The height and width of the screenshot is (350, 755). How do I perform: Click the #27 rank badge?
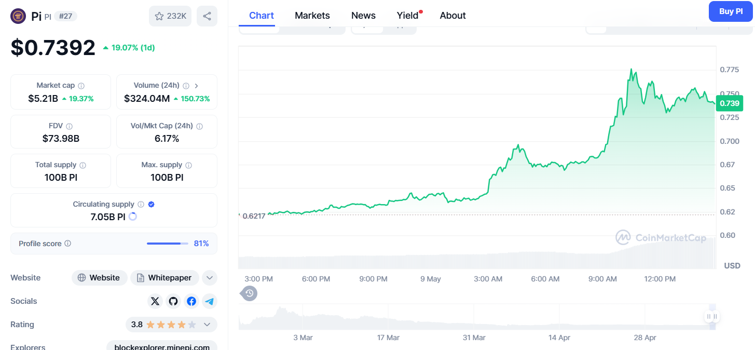65,16
